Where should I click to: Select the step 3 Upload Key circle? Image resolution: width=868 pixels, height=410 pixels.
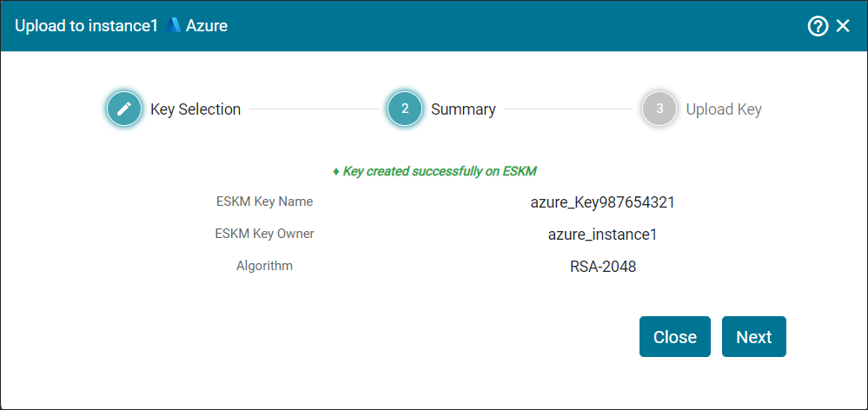point(659,109)
